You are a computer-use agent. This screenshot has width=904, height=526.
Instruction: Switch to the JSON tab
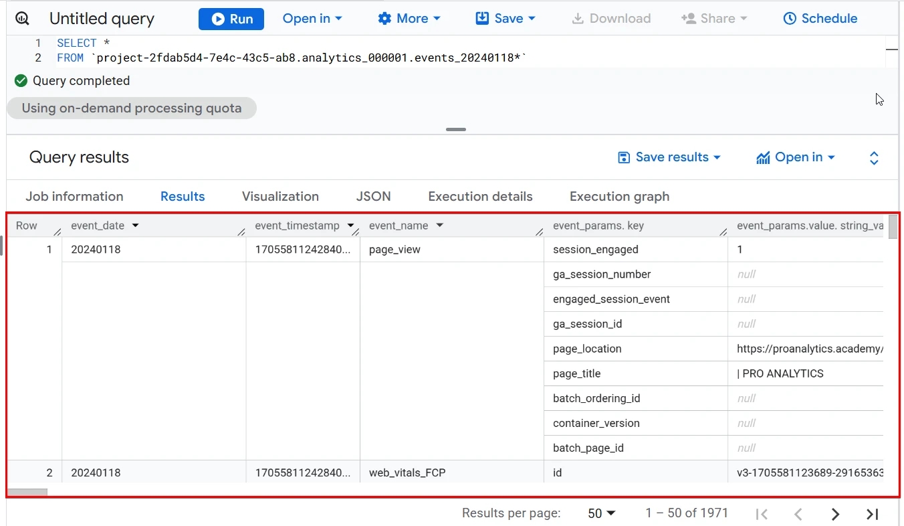tap(374, 197)
